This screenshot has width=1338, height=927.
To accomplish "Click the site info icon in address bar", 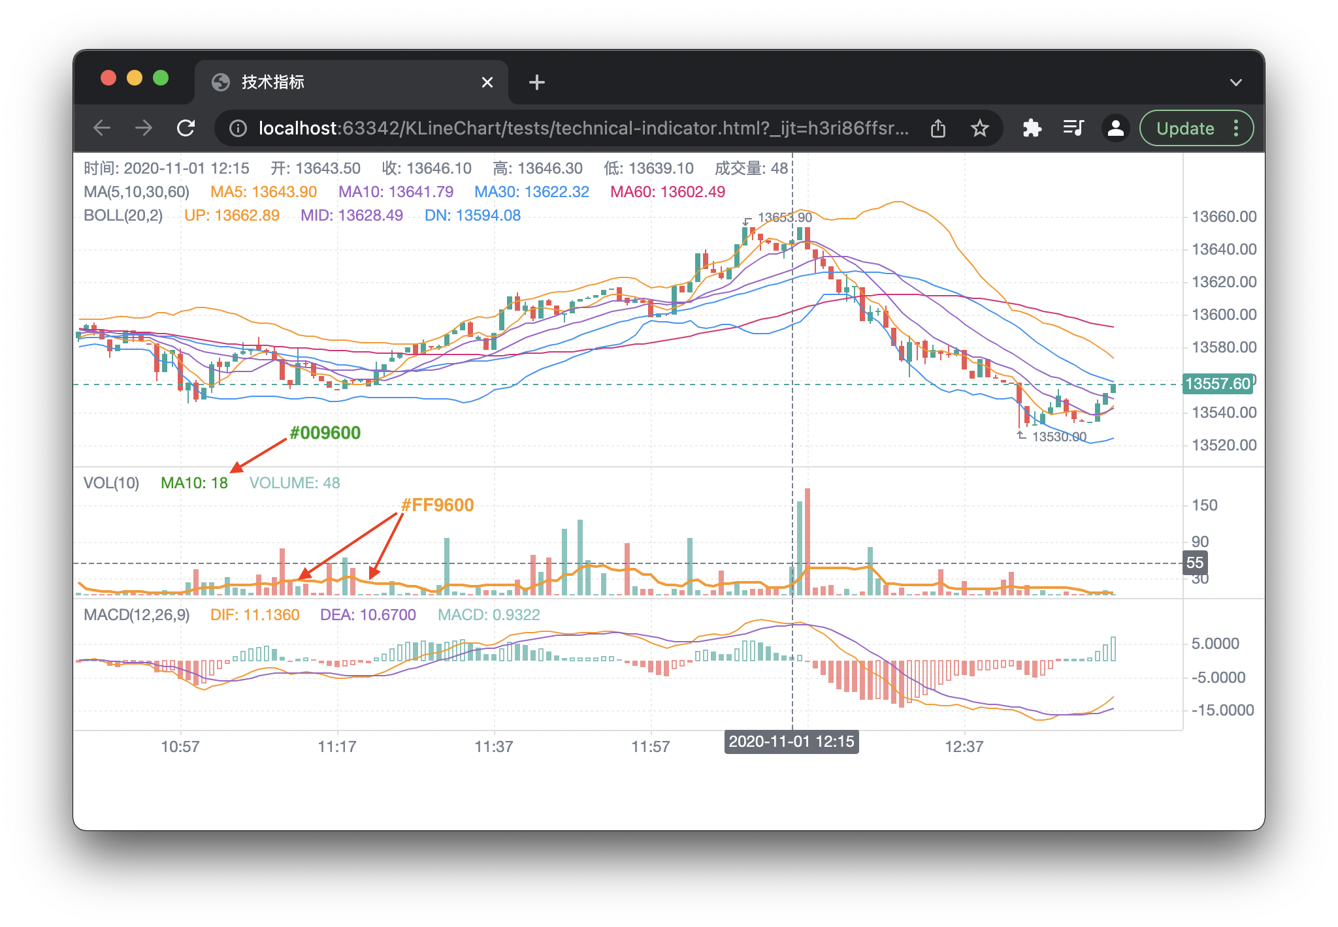I will pos(238,128).
